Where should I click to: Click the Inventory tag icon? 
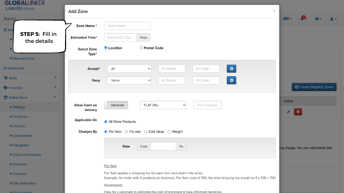(5, 88)
